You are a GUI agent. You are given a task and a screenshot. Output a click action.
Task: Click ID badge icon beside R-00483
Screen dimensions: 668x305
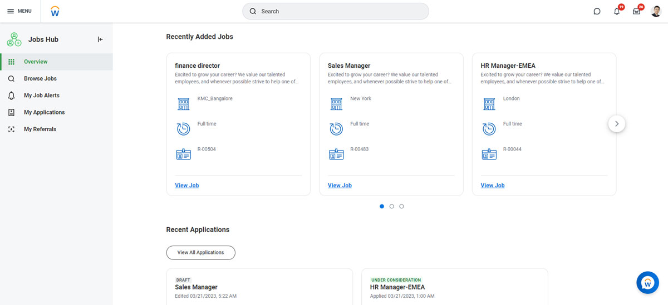pyautogui.click(x=336, y=154)
